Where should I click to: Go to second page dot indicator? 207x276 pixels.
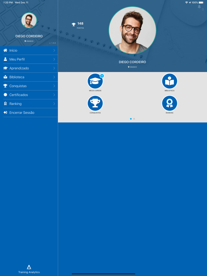click(x=134, y=119)
